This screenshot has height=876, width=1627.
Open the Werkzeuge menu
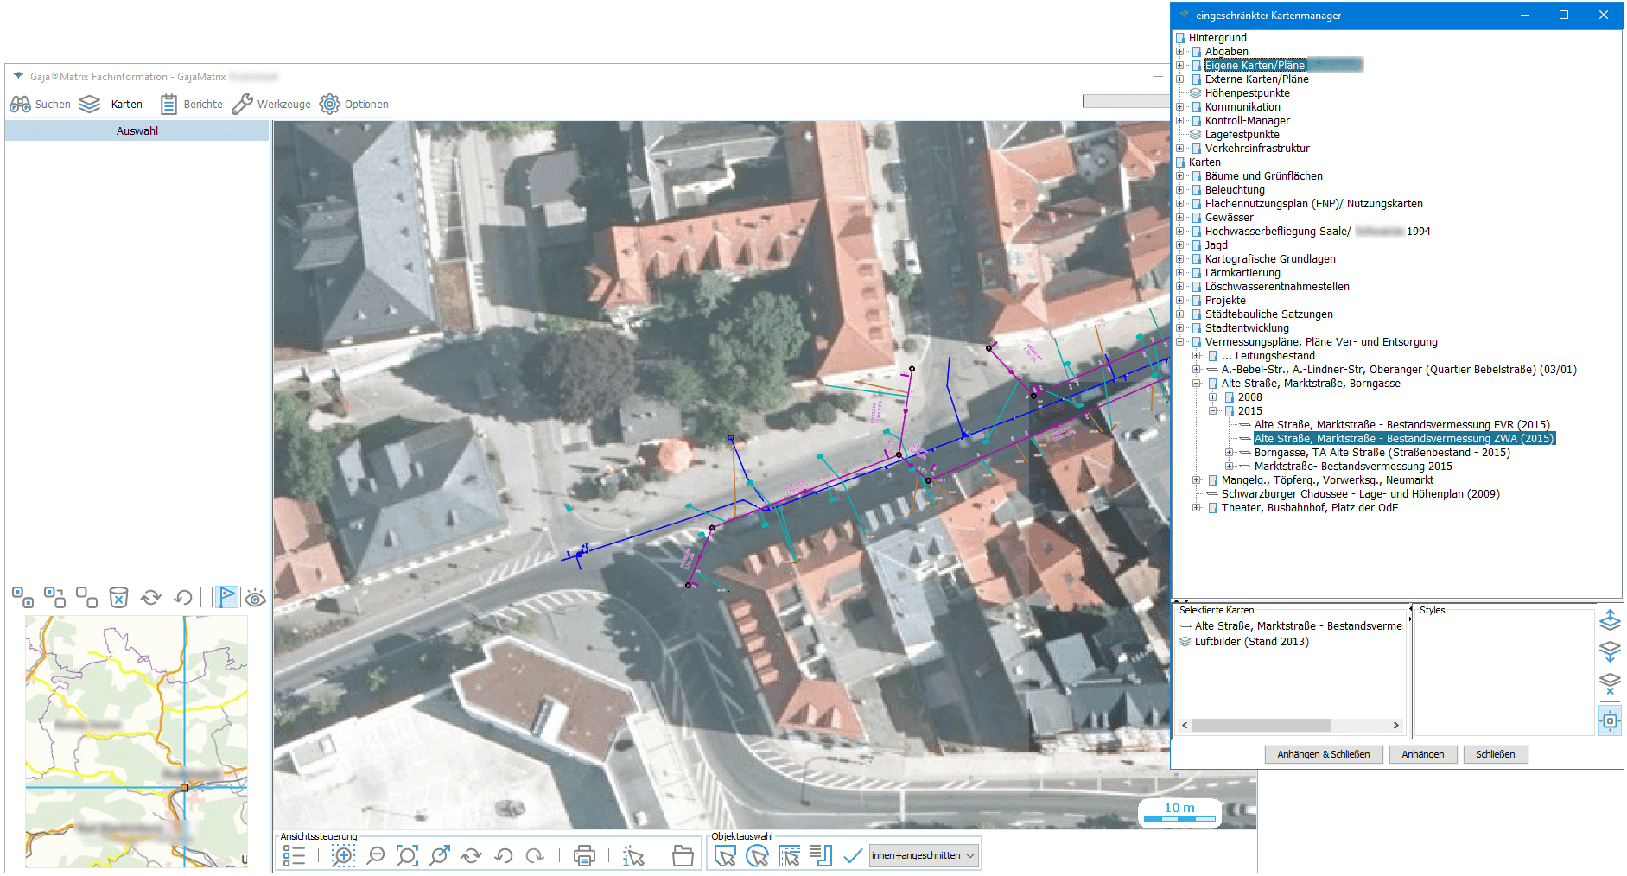click(x=271, y=105)
